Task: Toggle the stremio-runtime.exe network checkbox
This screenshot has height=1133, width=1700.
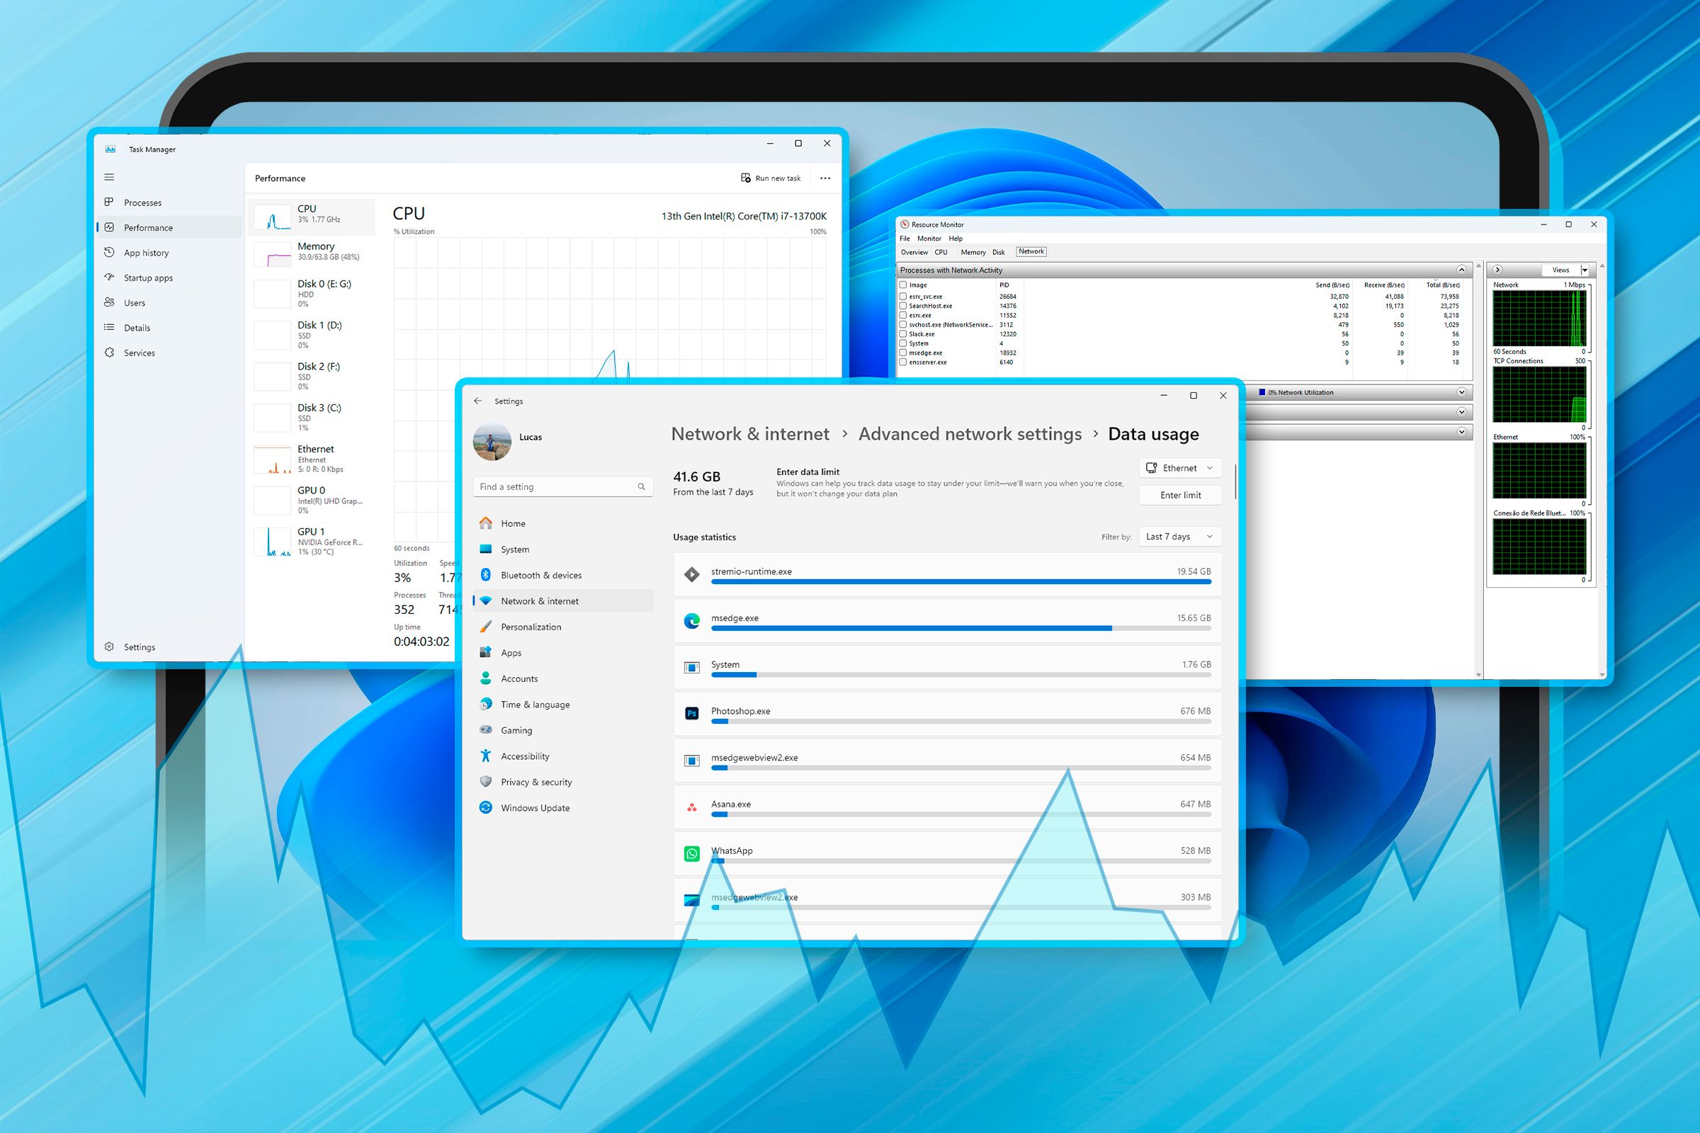Action: pos(689,571)
